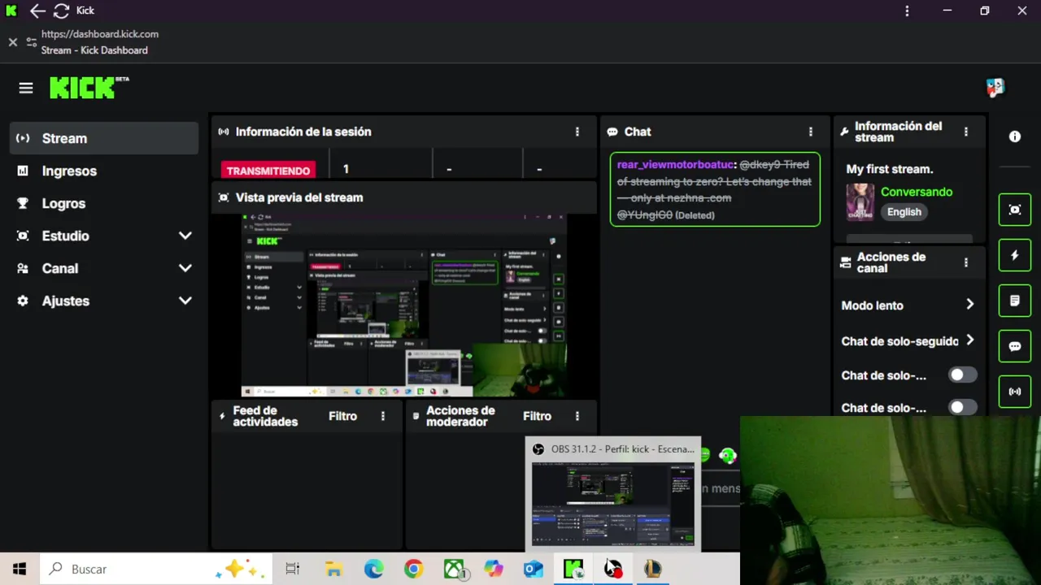The width and height of the screenshot is (1041, 585).
Task: Open Outlook from the taskbar
Action: (x=534, y=569)
